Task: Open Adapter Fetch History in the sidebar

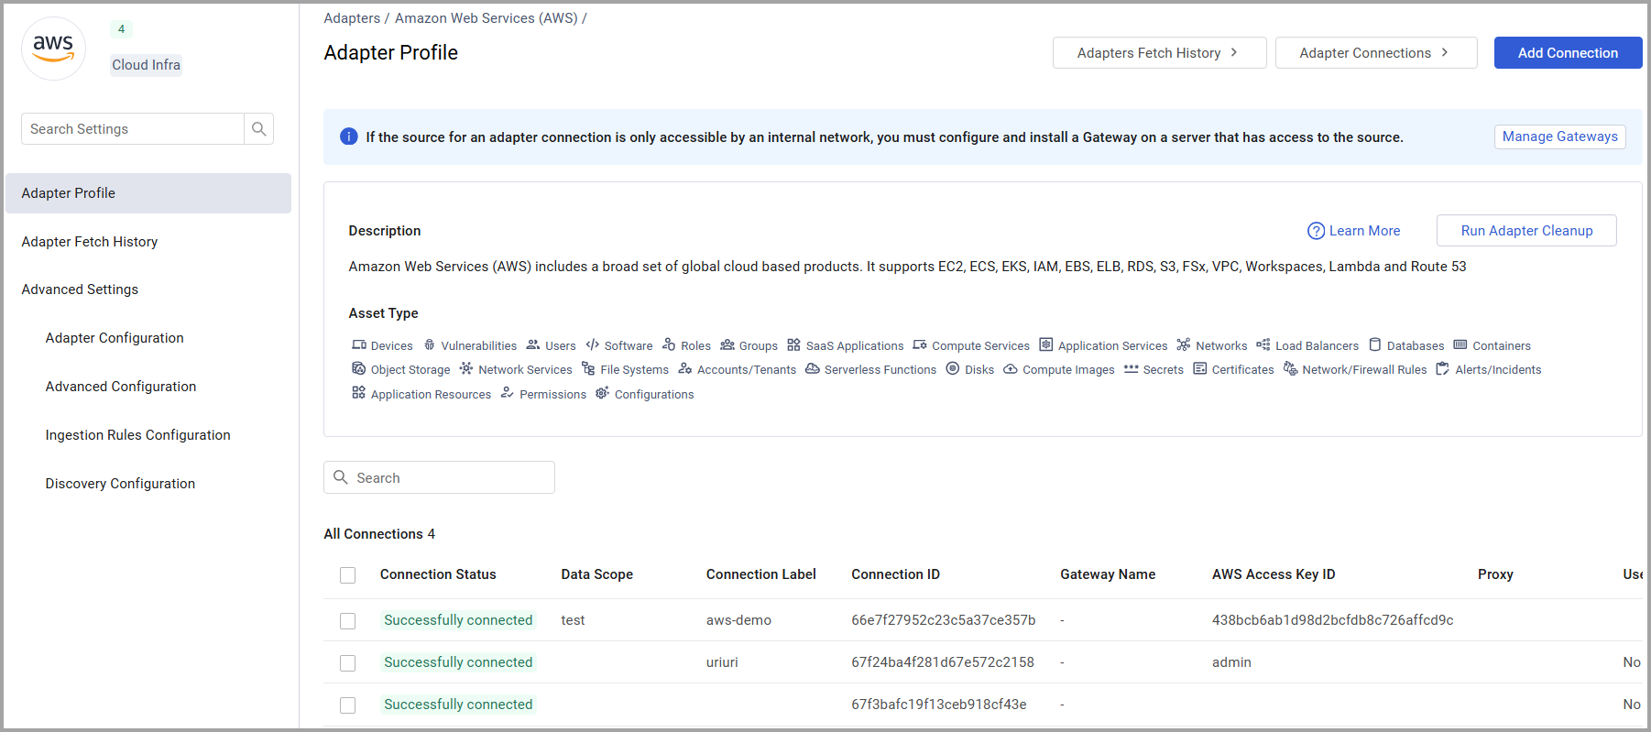Action: [x=90, y=242]
